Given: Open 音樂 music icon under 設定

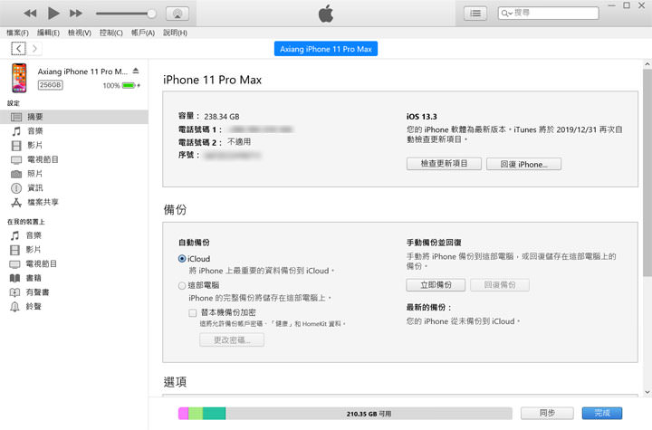Looking at the screenshot, I should pos(16,131).
